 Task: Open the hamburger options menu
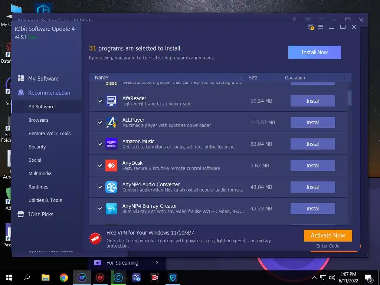(321, 27)
